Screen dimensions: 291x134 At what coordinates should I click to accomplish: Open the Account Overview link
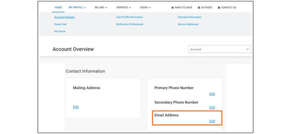tap(64, 17)
